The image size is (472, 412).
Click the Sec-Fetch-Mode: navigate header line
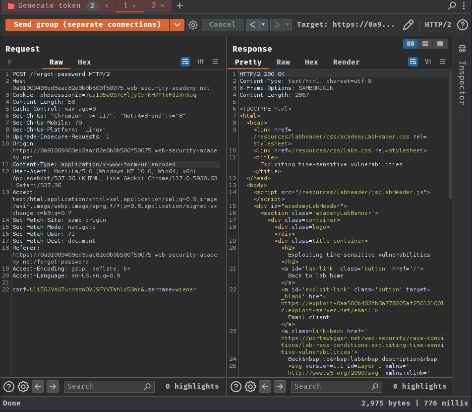54,227
